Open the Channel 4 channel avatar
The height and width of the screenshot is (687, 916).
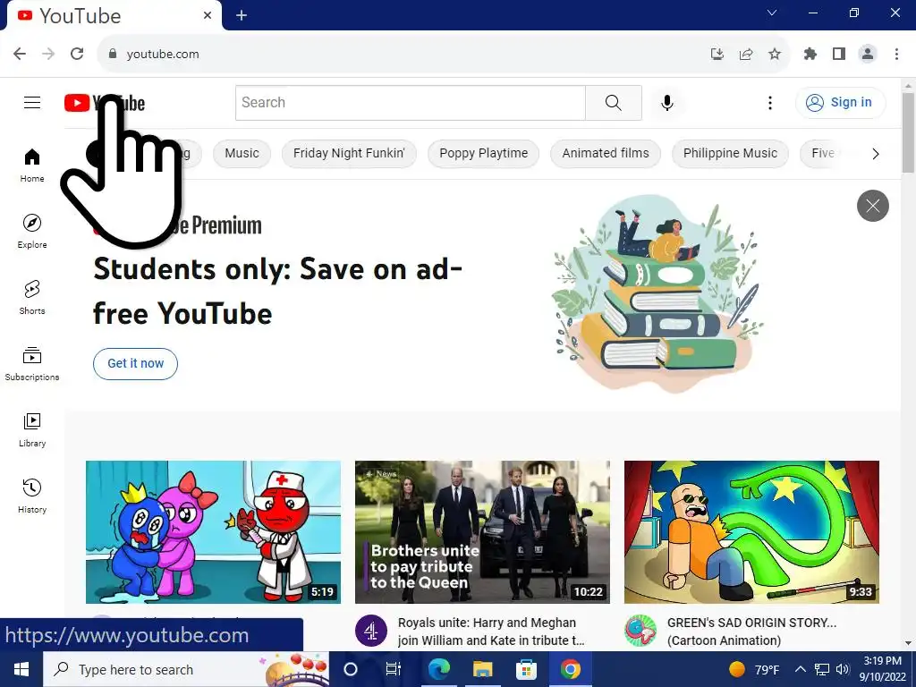(x=371, y=631)
